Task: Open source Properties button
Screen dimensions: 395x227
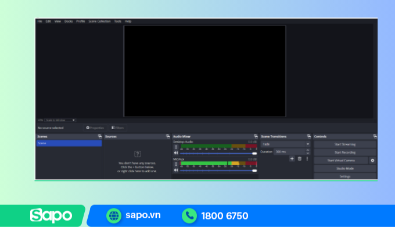Action: click(x=95, y=128)
